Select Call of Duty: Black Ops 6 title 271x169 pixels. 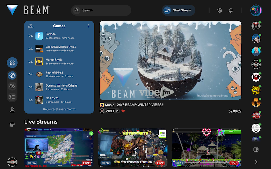61,47
